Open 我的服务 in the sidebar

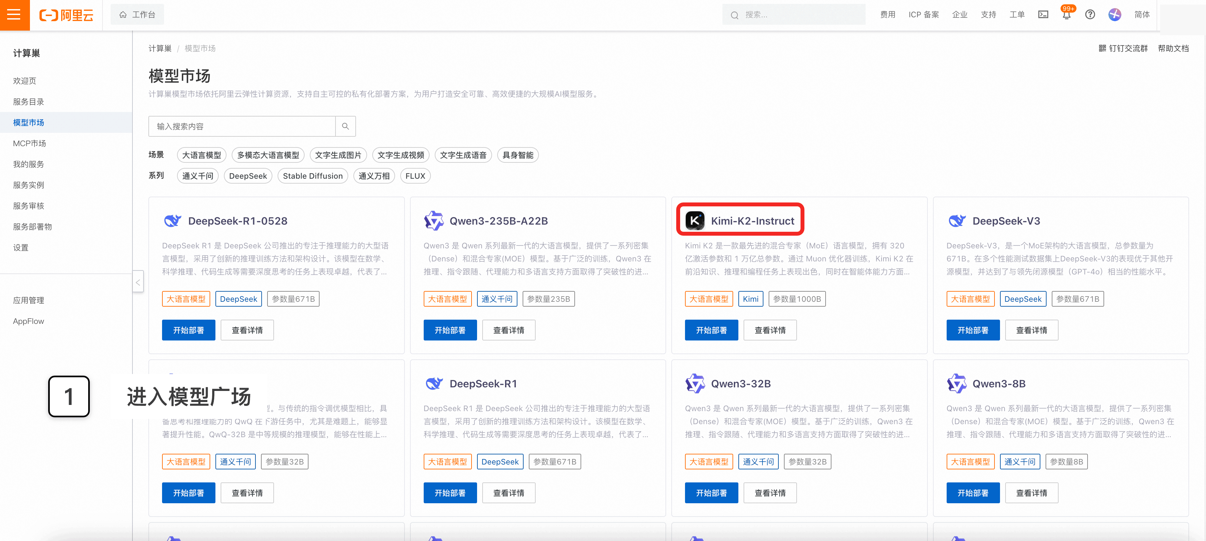28,164
